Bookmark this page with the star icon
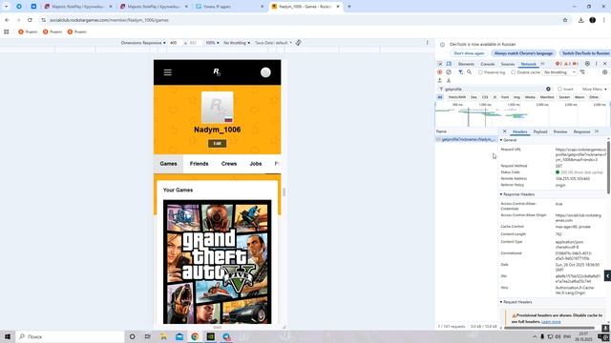This screenshot has height=343, width=611. point(565,20)
